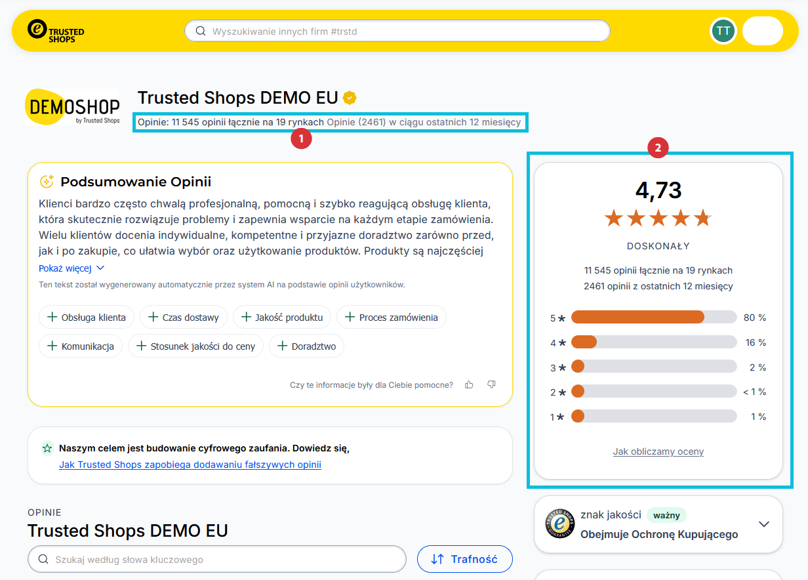The height and width of the screenshot is (580, 808).
Task: Click the Trusted Shops DEMO EU page title
Action: (x=238, y=98)
